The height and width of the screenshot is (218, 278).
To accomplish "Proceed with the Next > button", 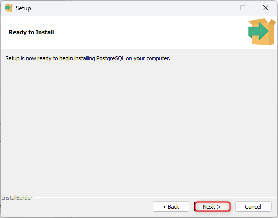I will tap(212, 207).
